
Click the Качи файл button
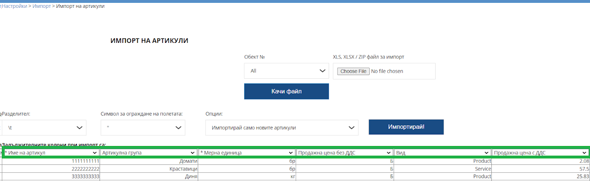point(287,91)
